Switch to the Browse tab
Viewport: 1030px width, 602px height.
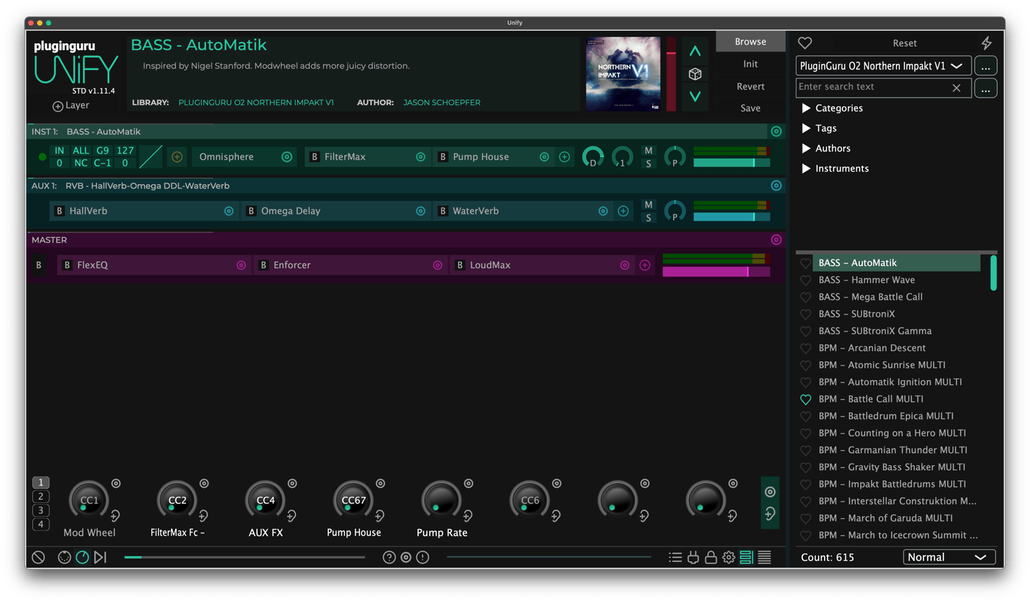pyautogui.click(x=751, y=41)
